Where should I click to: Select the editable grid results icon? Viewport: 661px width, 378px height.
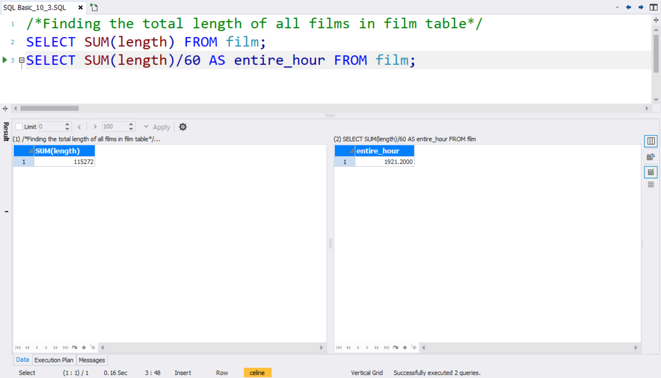click(651, 172)
